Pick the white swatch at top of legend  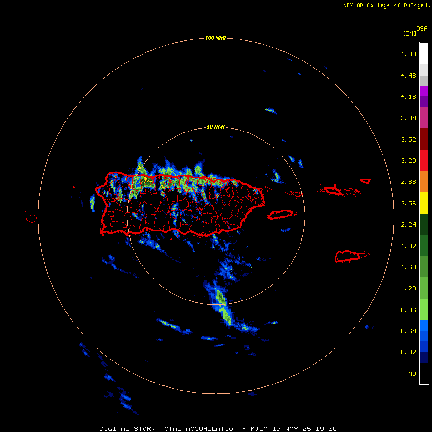[x=424, y=54]
